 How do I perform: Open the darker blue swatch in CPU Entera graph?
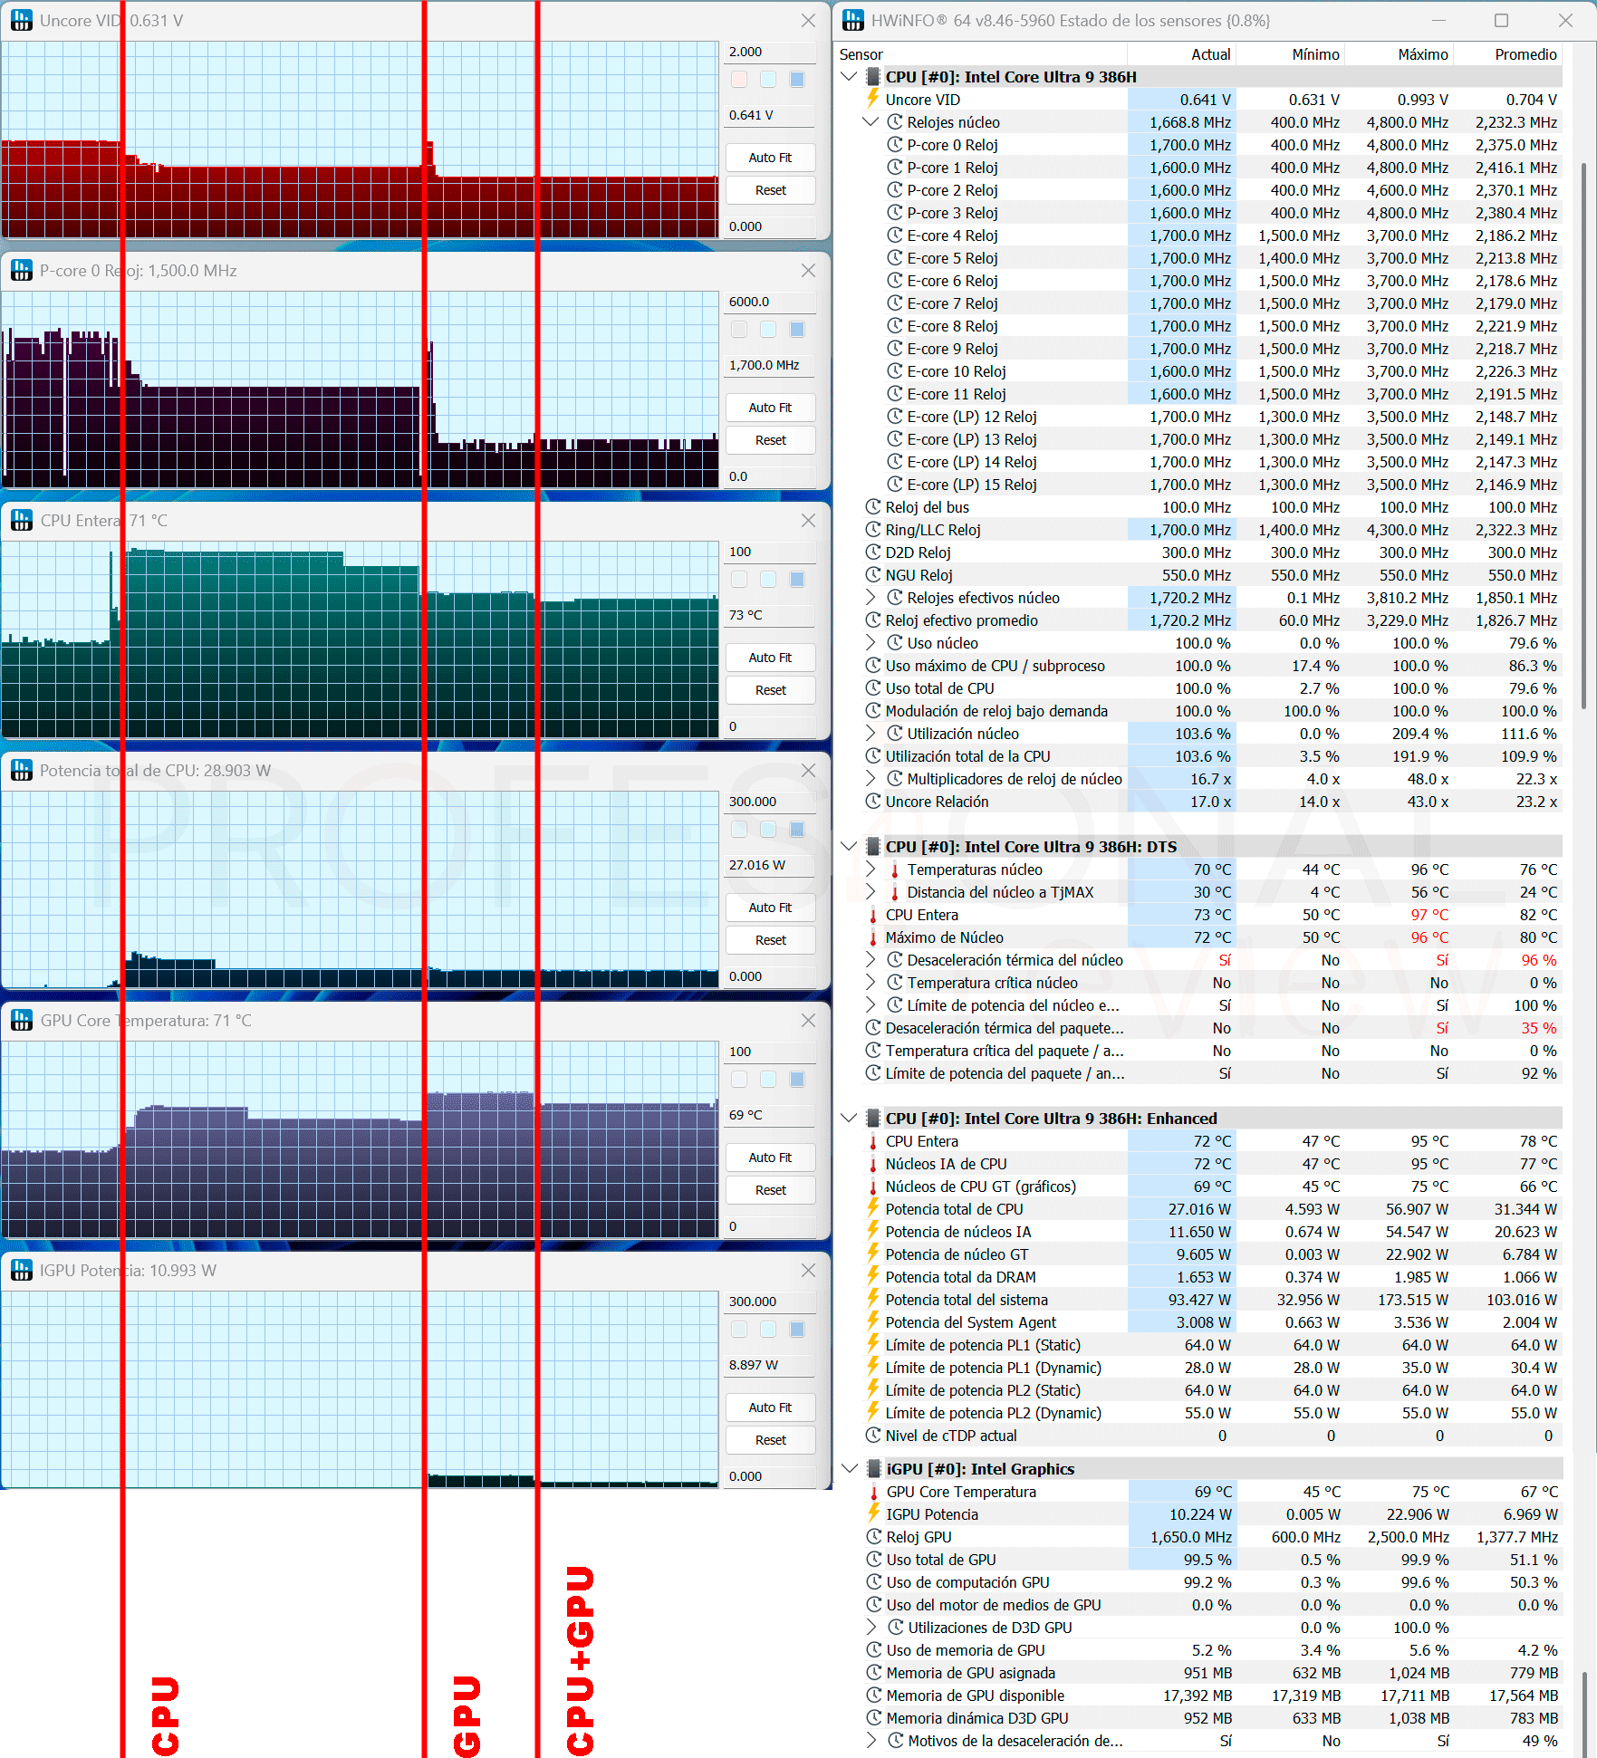[797, 580]
